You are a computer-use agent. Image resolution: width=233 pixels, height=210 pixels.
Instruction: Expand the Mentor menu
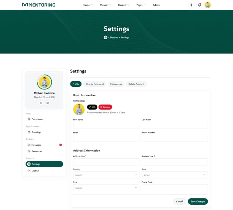(x=105, y=5)
